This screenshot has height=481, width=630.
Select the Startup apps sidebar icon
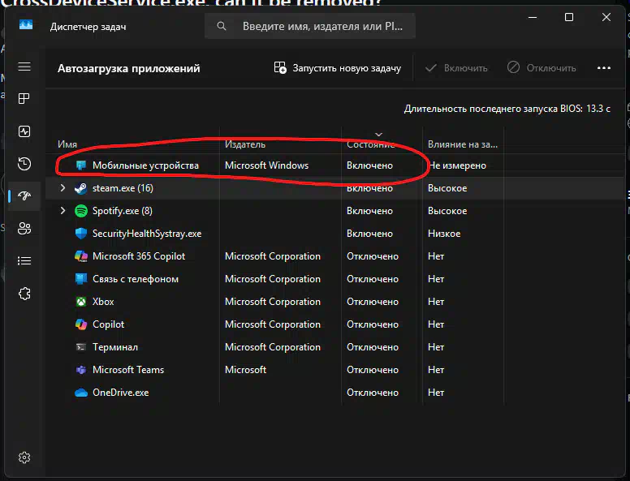(x=24, y=196)
